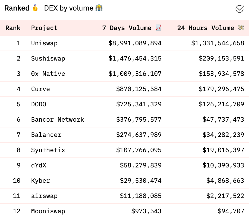This screenshot has width=249, height=218.
Task: Click the verified checkmark circle icon
Action: pos(240,9)
